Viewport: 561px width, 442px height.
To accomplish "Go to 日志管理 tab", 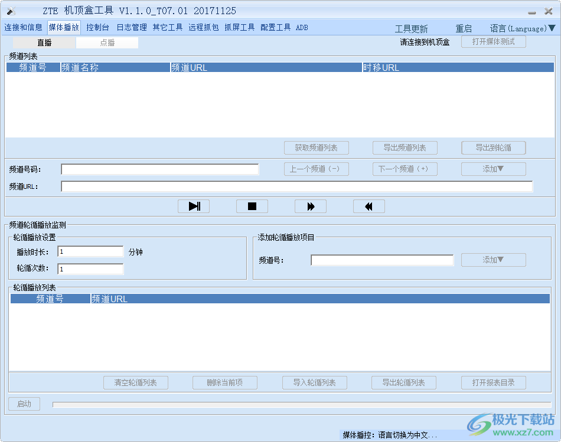I will pyautogui.click(x=132, y=27).
